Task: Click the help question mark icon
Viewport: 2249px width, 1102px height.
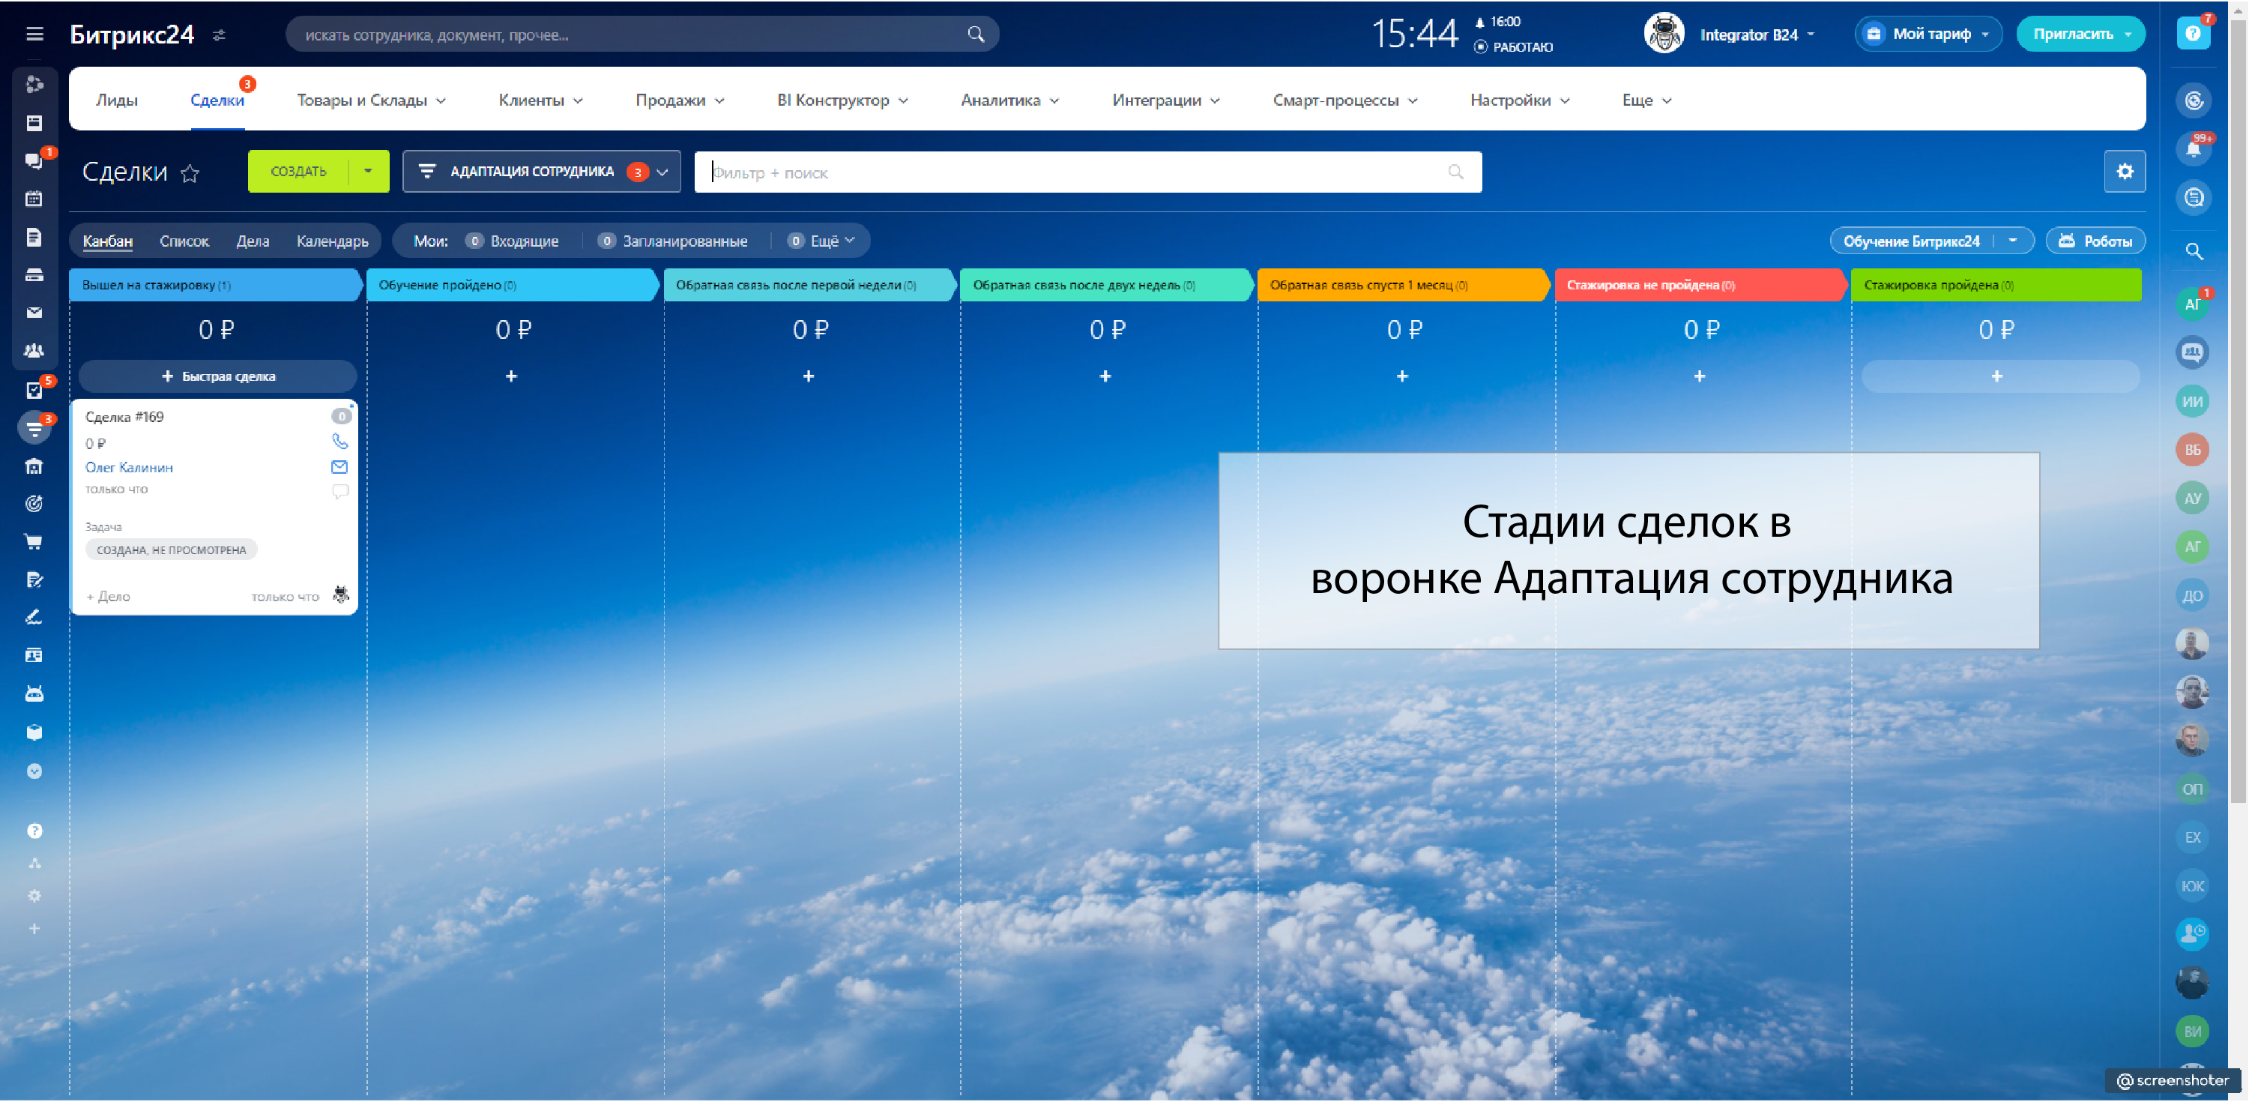Action: [2192, 34]
